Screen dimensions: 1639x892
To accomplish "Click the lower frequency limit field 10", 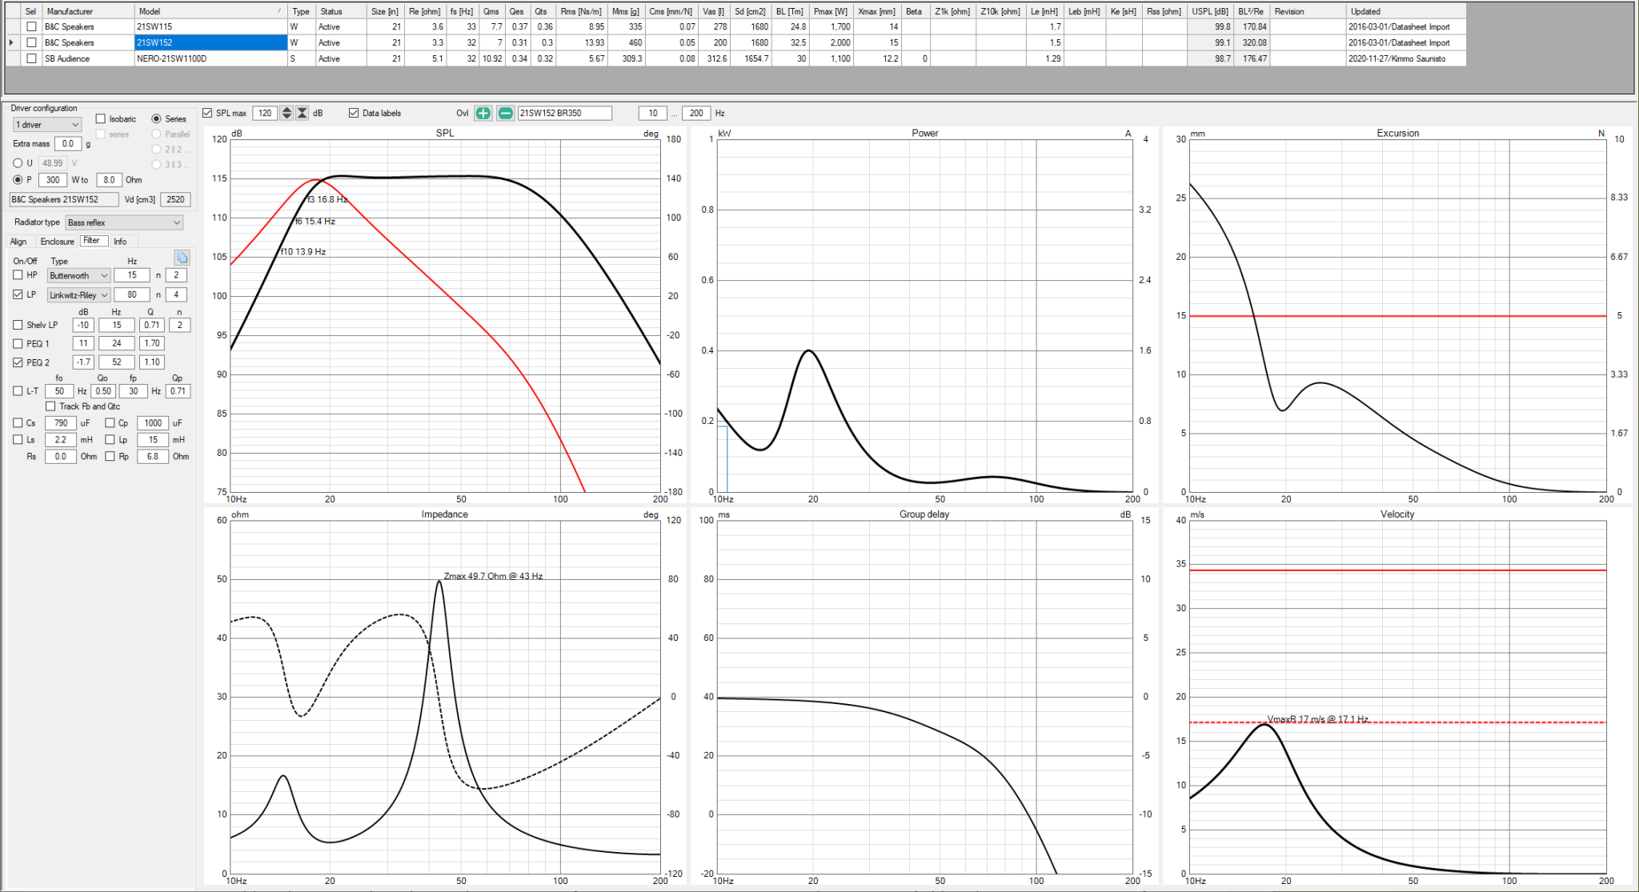I will tap(653, 114).
